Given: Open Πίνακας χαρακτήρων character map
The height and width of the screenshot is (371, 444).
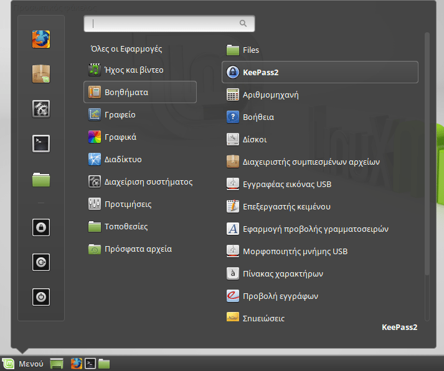Looking at the screenshot, I should click(274, 273).
